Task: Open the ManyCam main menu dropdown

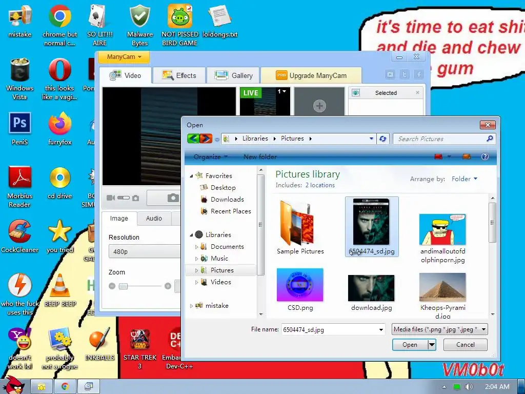Action: [124, 57]
